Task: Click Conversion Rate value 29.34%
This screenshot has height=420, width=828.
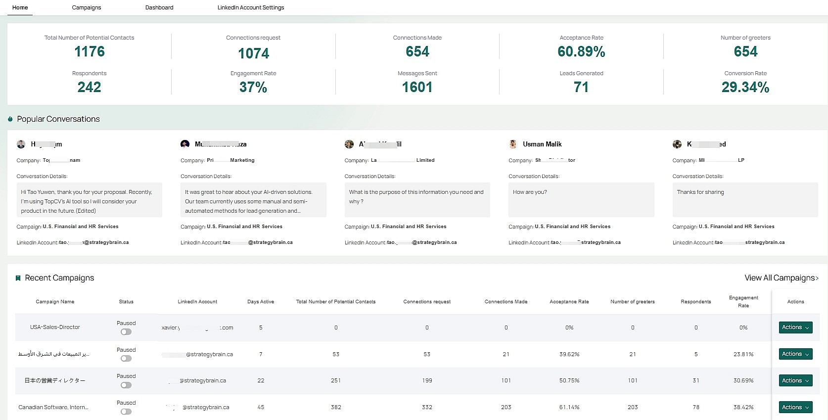Action: pos(745,87)
